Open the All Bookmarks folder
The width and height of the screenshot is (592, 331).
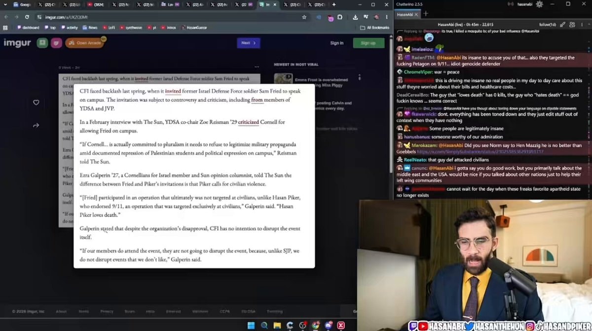[x=375, y=28]
